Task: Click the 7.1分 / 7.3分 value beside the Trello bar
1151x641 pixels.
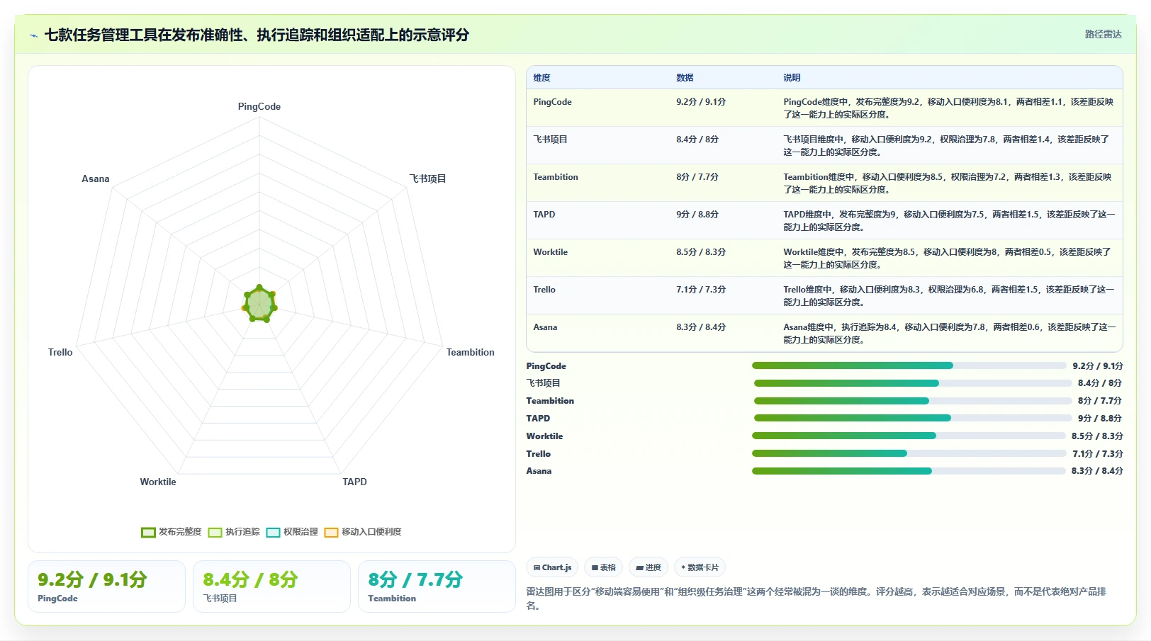Action: pos(1098,453)
